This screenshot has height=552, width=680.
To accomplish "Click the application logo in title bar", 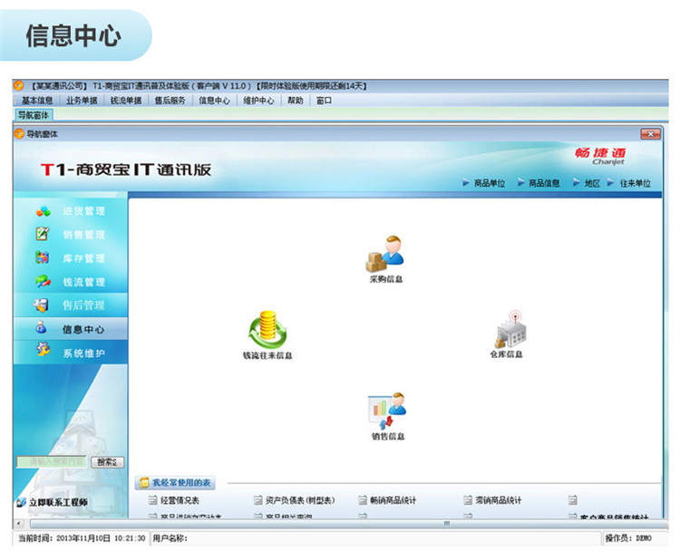I will (x=18, y=85).
